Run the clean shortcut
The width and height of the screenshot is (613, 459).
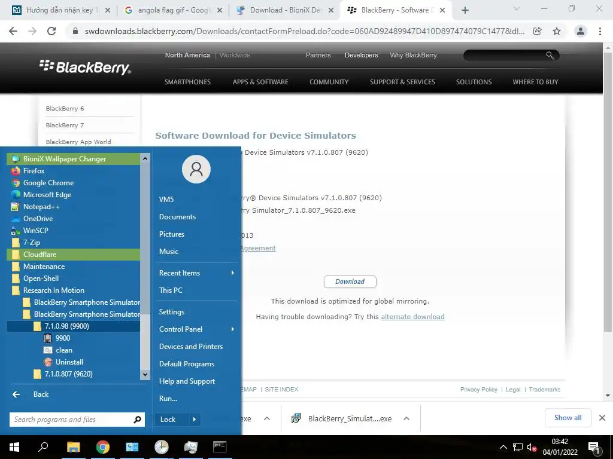pos(74,350)
